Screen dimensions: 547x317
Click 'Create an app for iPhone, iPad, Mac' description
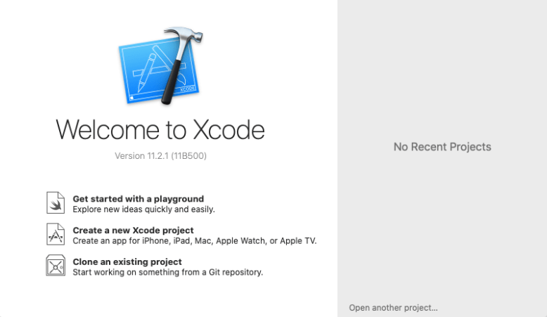pos(195,240)
